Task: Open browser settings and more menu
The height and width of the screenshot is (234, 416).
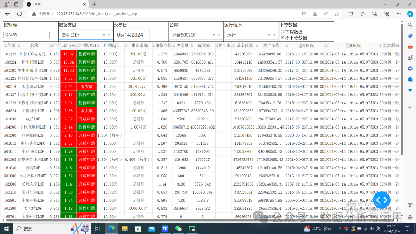Action: tap(399, 14)
